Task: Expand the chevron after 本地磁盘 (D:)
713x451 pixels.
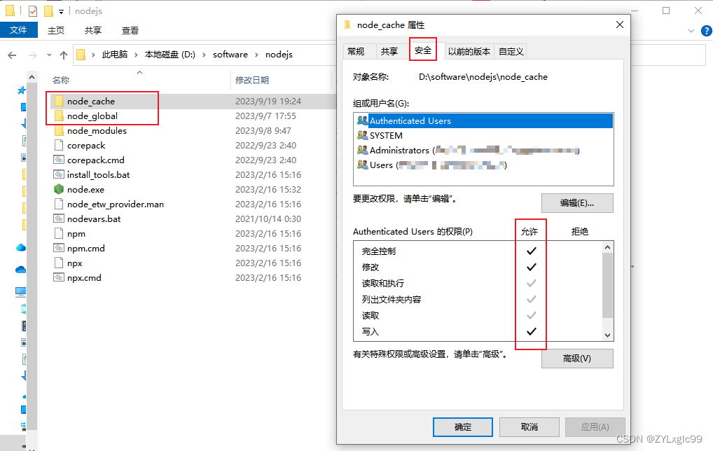Action: point(205,55)
